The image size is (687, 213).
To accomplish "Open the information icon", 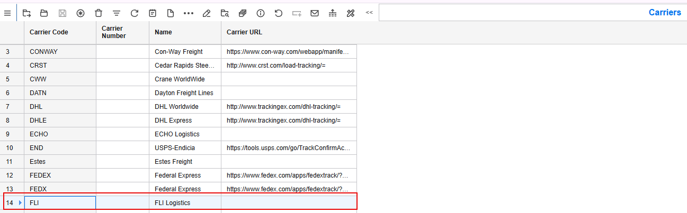I will point(261,13).
